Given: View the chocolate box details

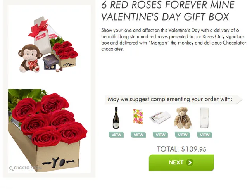Looking at the screenshot, I should [x=160, y=135].
